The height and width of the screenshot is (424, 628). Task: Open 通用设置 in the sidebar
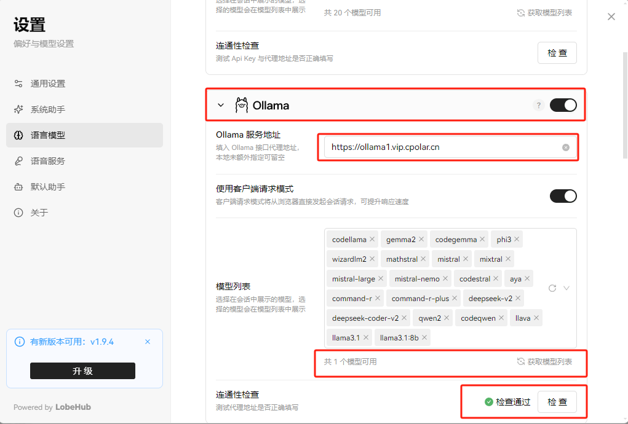point(84,84)
